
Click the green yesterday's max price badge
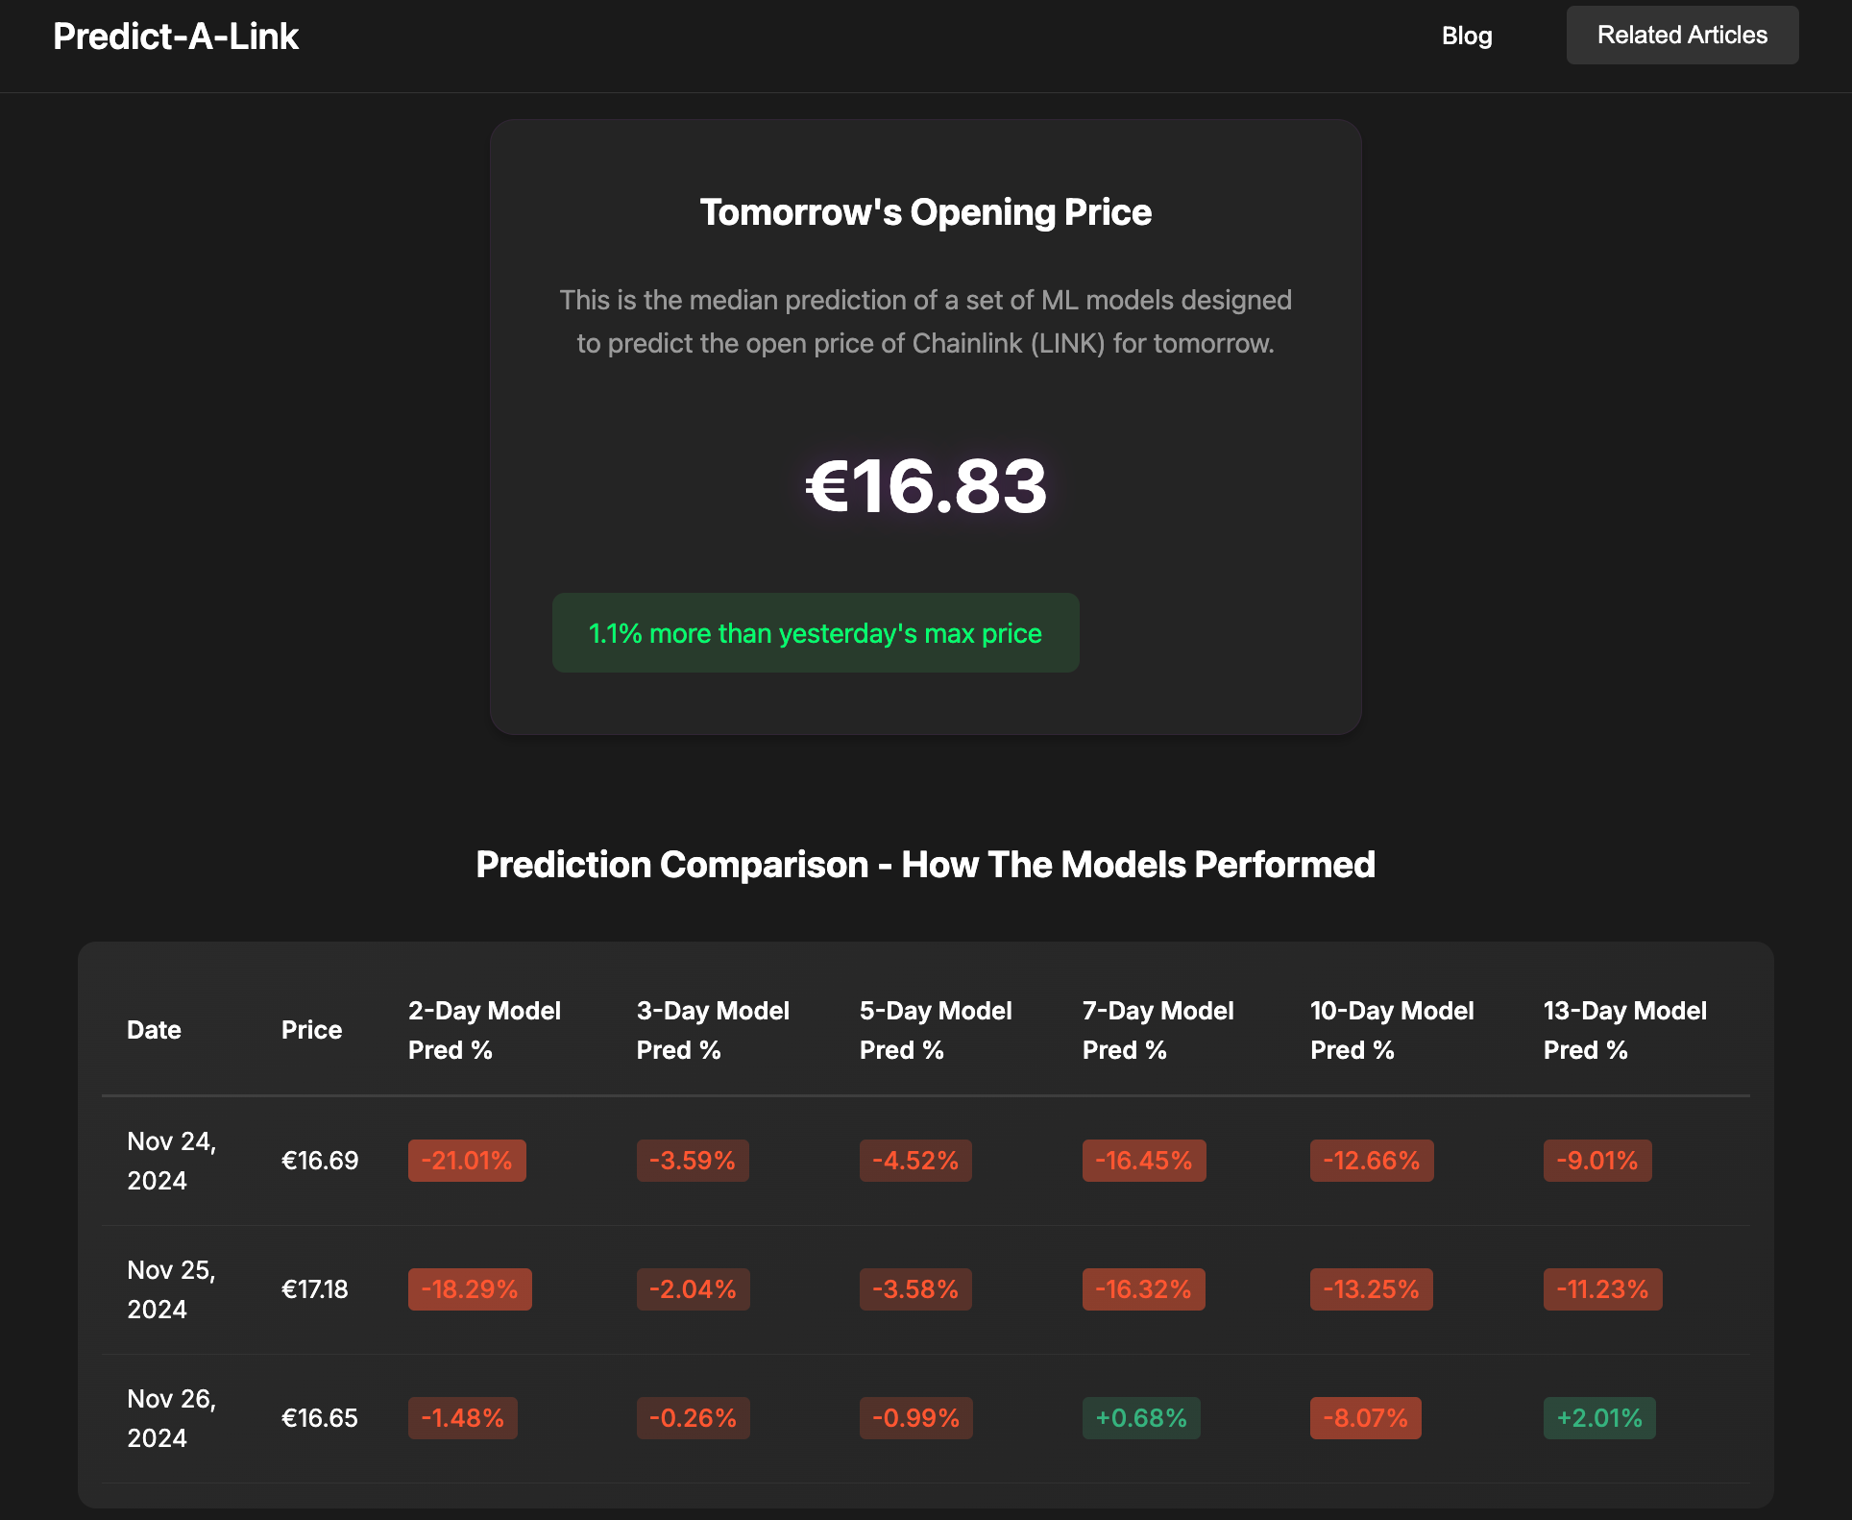815,633
